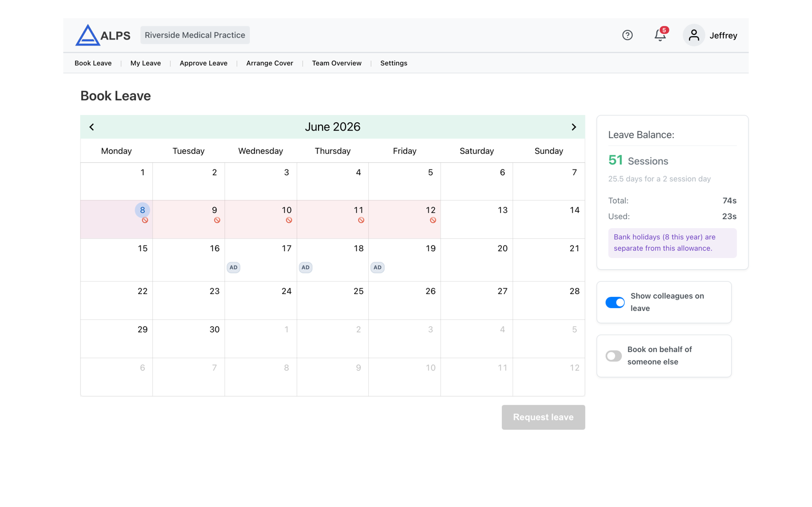Click blocked icon under June 8
The width and height of the screenshot is (812, 507).
coord(145,220)
